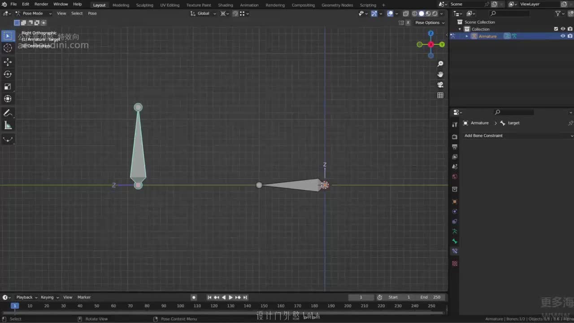
Task: Pin the properties editor context
Action: click(x=570, y=123)
